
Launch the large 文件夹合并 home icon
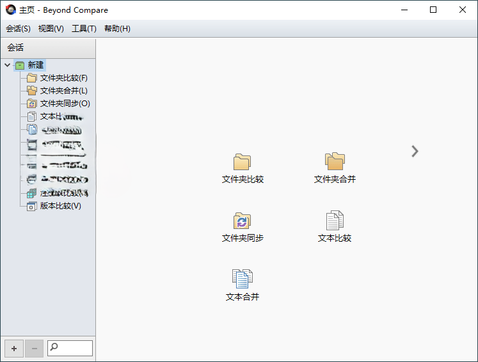pos(335,168)
